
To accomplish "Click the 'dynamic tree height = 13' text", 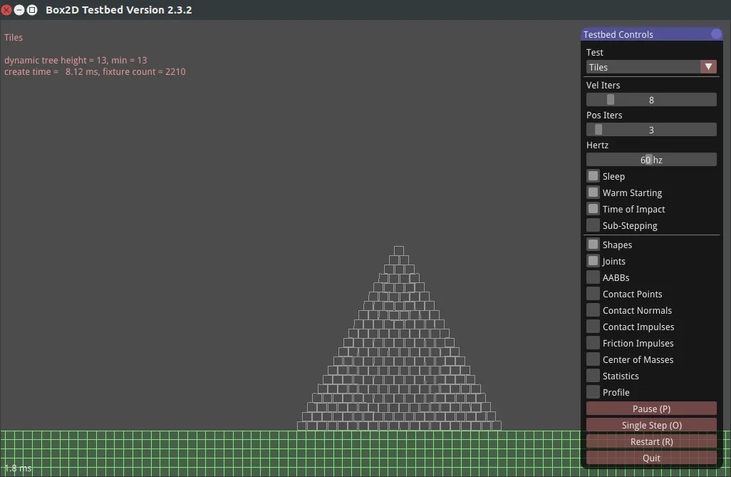I will point(56,60).
